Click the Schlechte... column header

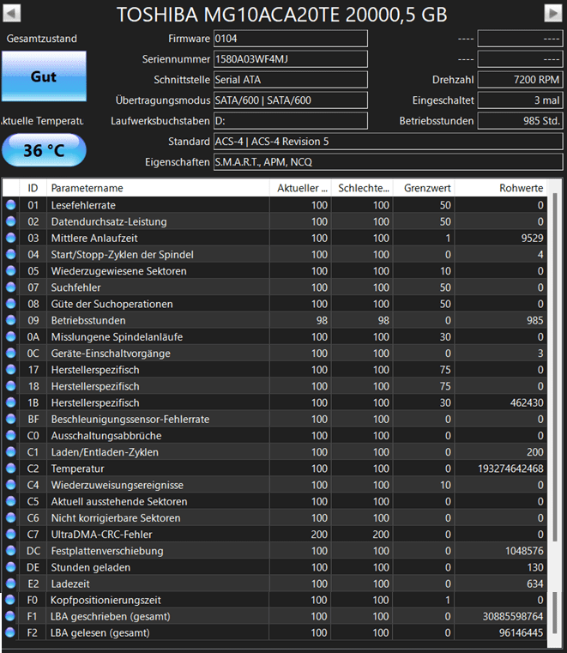pyautogui.click(x=362, y=188)
